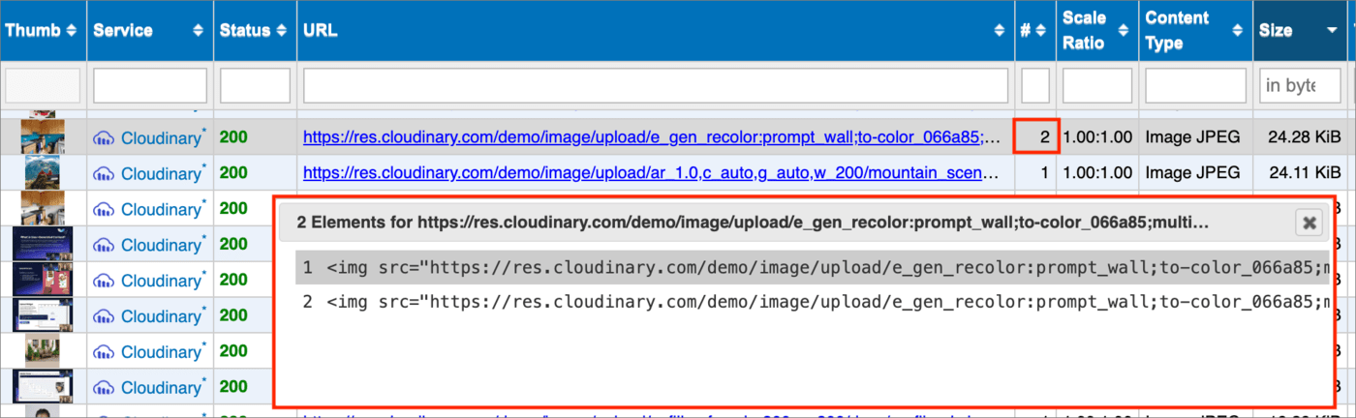This screenshot has height=418, width=1356.
Task: Click Cloudinary cloud icon in 24.11 KiB row
Action: (x=104, y=175)
